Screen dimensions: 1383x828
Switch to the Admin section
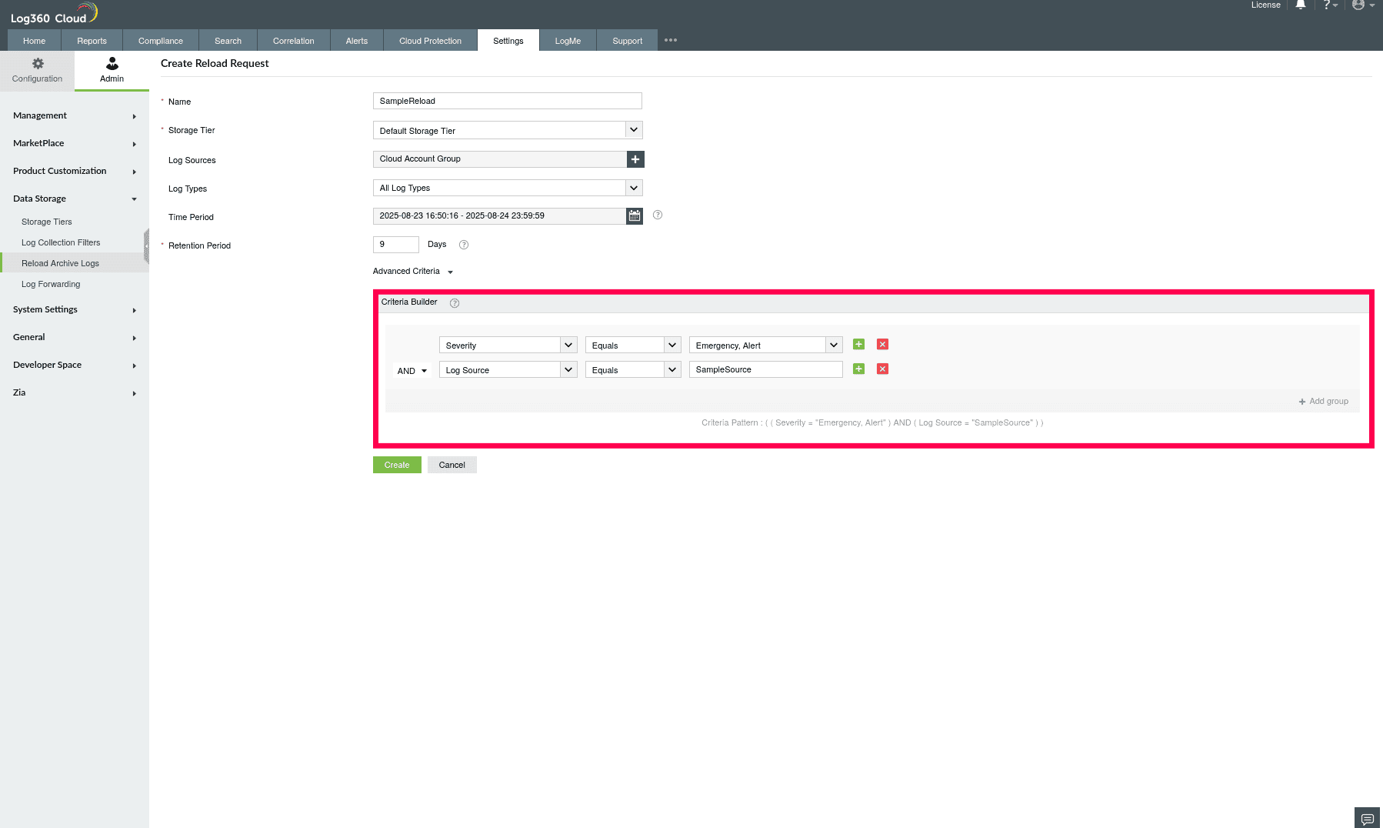click(x=112, y=70)
